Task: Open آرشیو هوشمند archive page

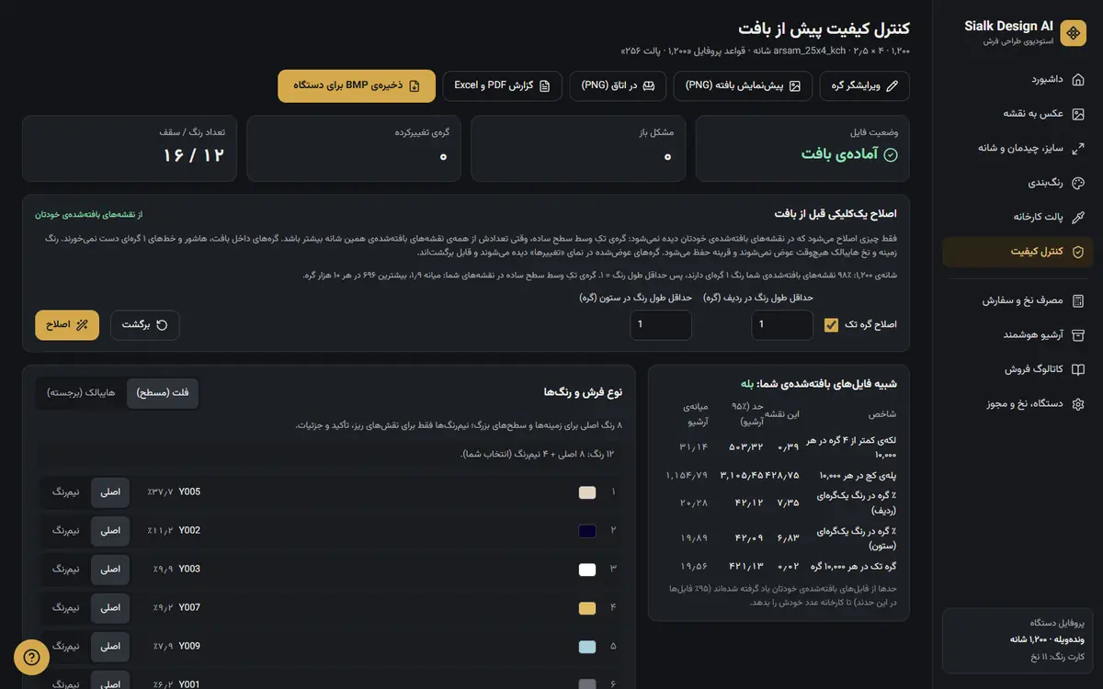Action: pyautogui.click(x=1018, y=334)
